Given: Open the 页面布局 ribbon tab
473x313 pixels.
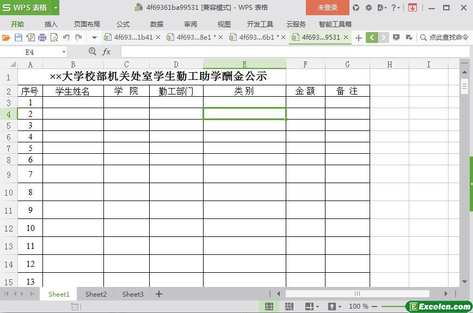Looking at the screenshot, I should click(x=87, y=24).
